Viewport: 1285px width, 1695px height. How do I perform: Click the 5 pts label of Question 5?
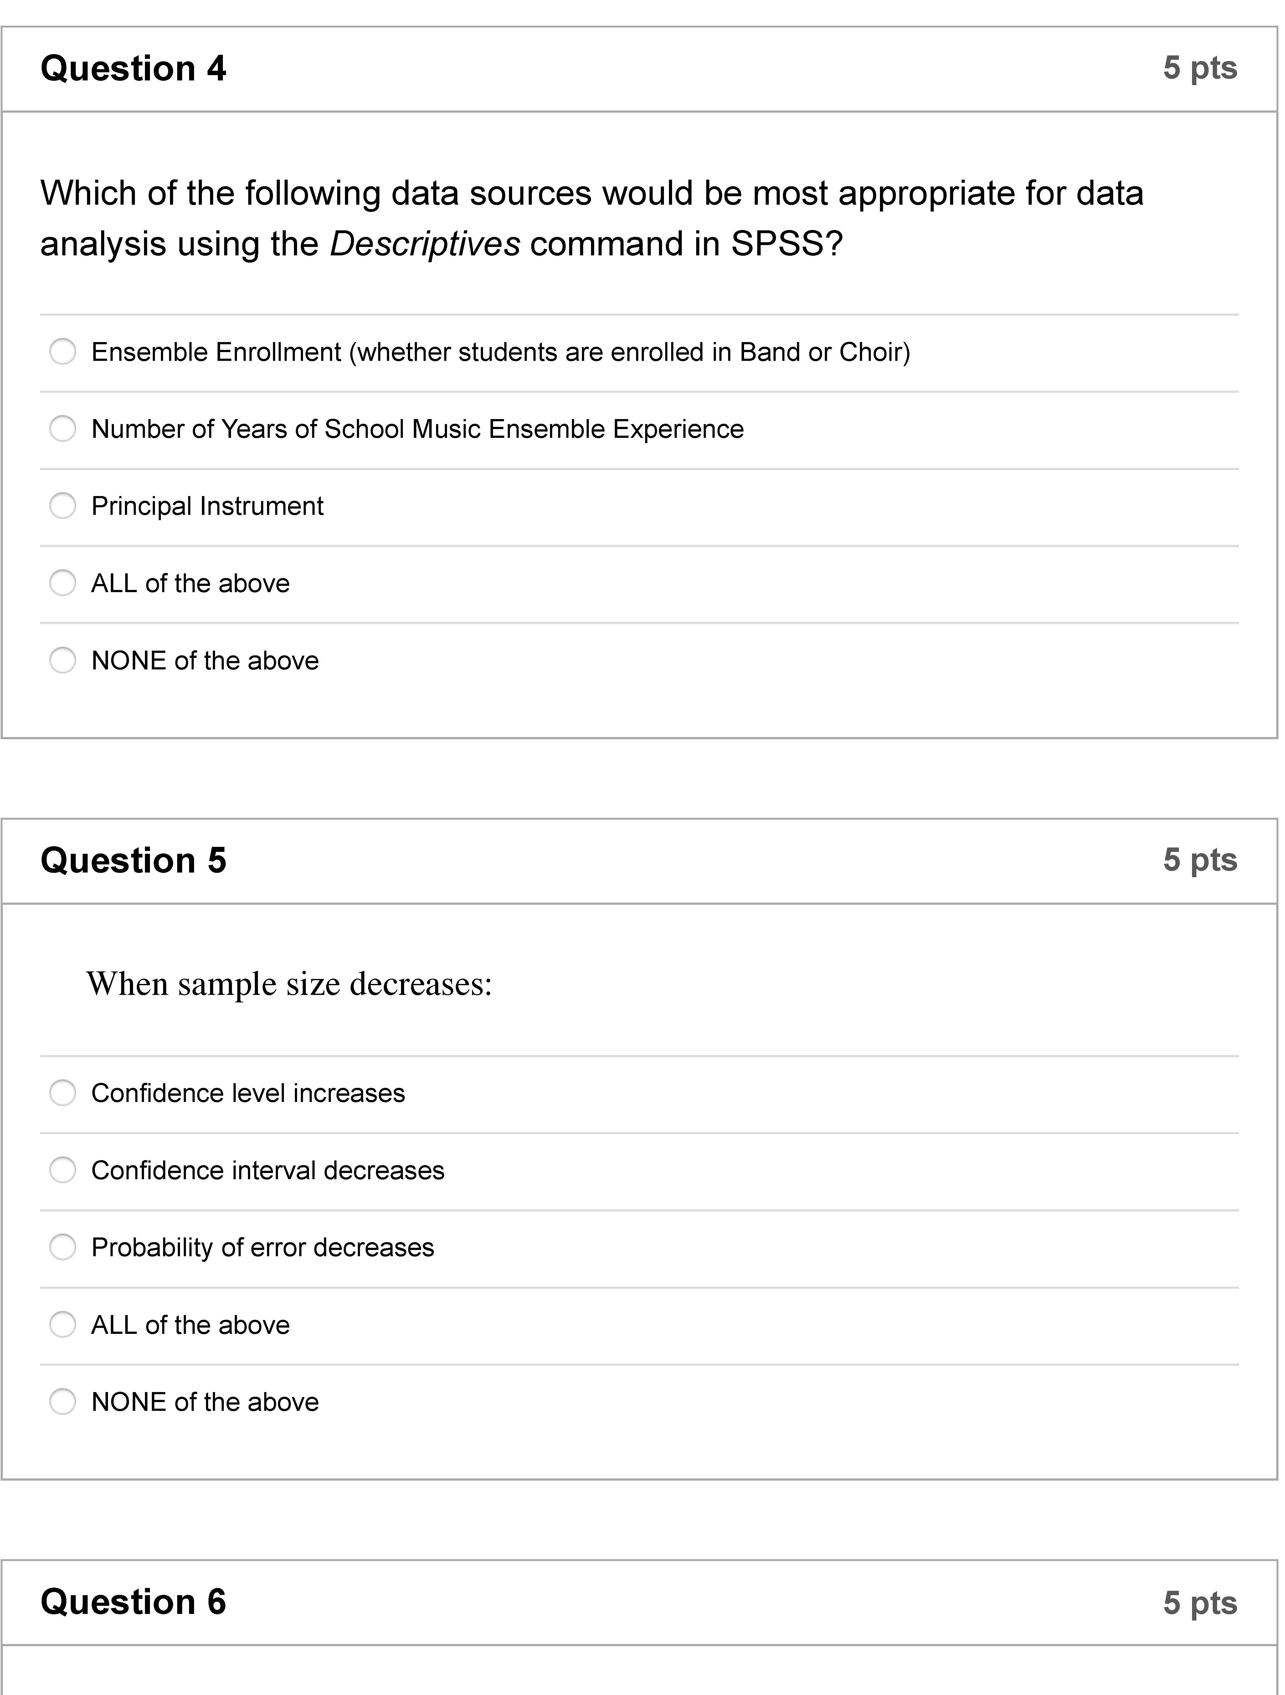1199,860
